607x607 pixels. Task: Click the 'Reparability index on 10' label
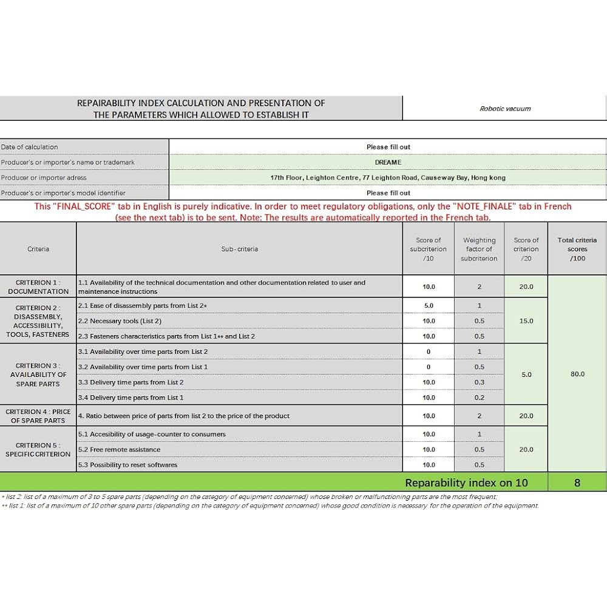tap(466, 483)
